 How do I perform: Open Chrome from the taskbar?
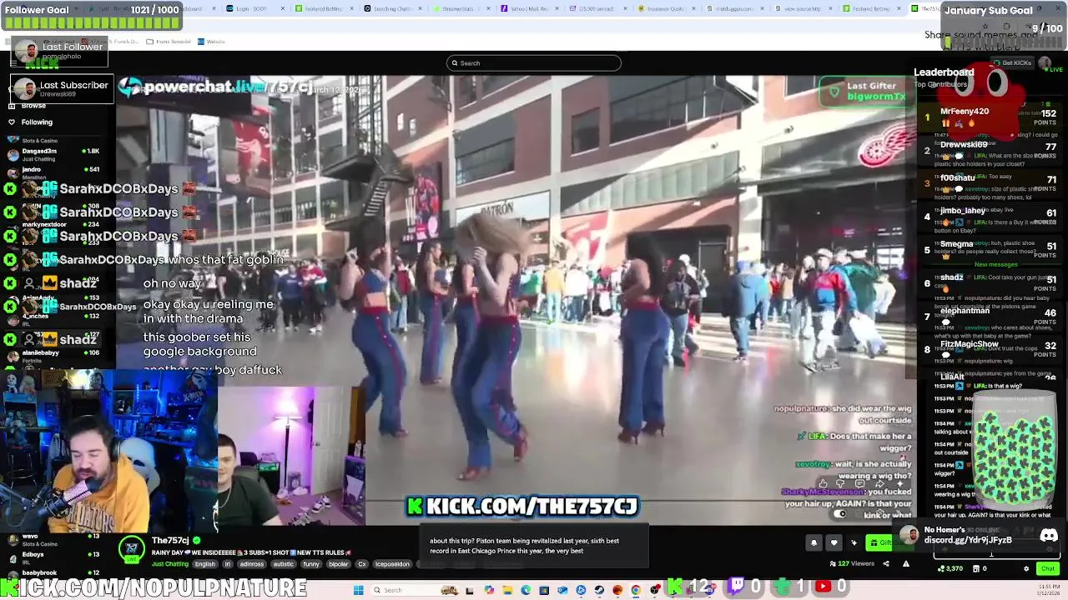pos(636,590)
